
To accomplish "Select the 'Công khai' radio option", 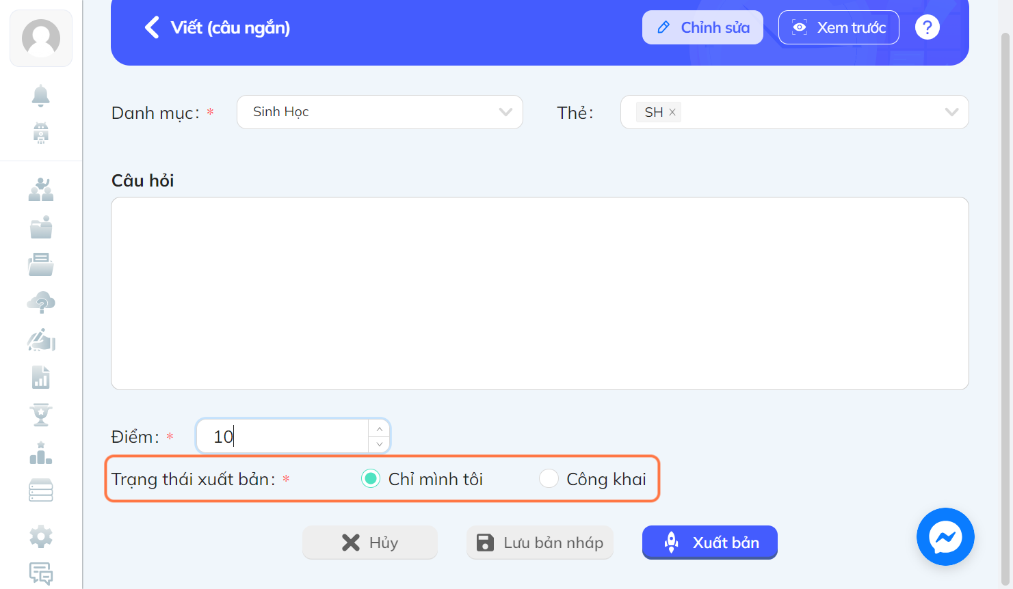I will pos(549,479).
